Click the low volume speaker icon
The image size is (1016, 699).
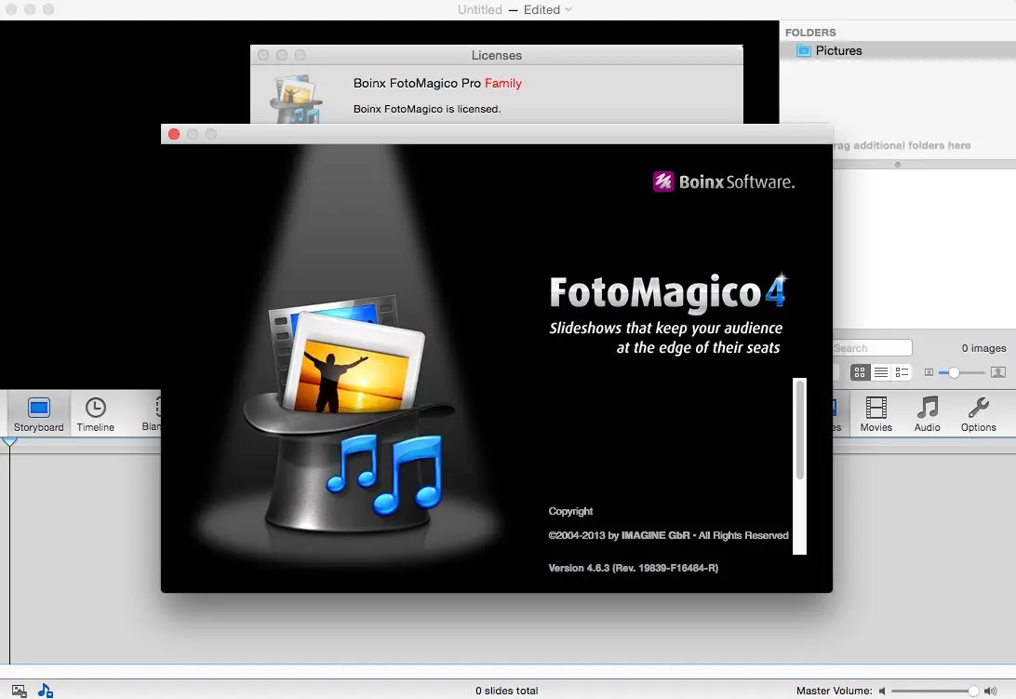(x=882, y=692)
